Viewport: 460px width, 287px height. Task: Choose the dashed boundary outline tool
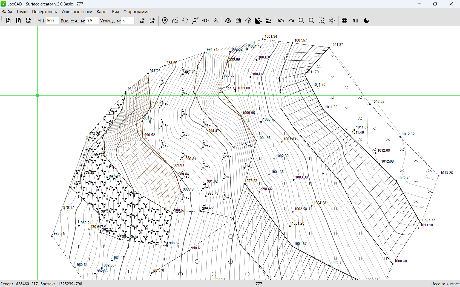point(185,21)
